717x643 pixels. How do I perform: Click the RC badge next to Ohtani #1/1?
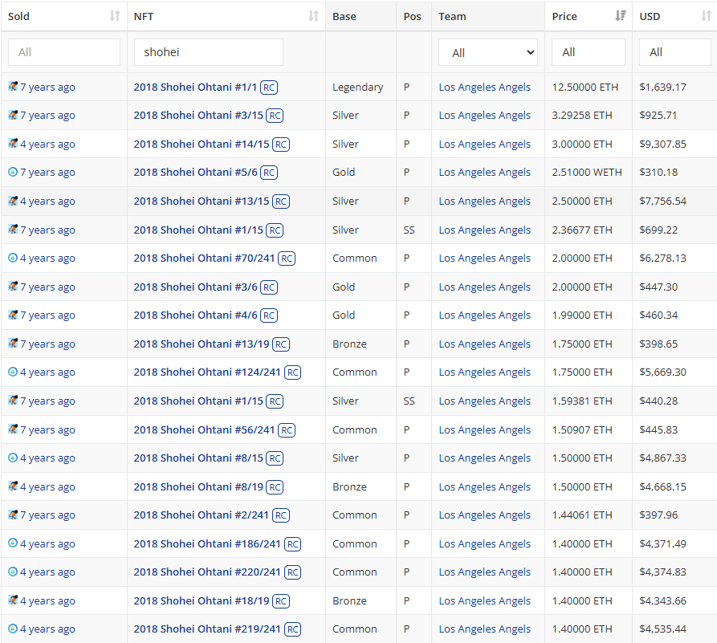coord(269,87)
